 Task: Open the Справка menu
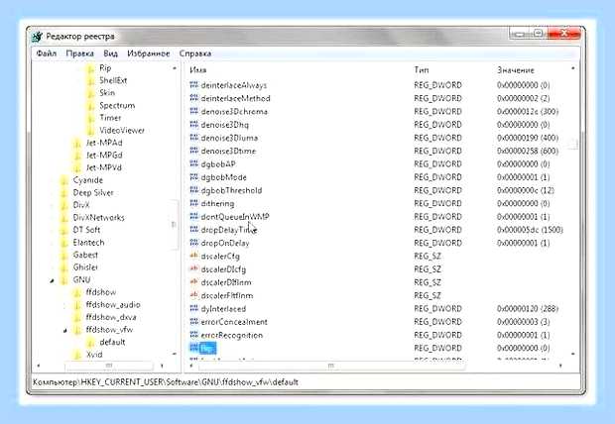pyautogui.click(x=195, y=53)
